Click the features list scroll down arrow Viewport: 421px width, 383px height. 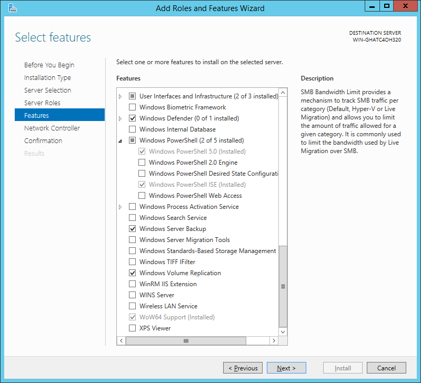283,332
